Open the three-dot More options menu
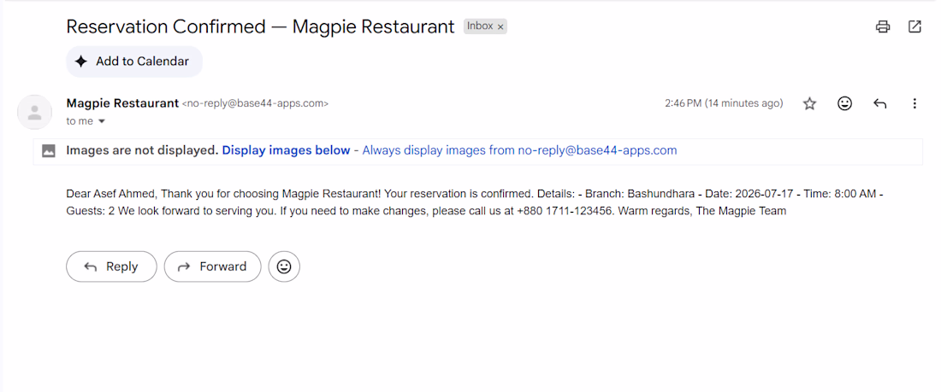This screenshot has height=392, width=941. (914, 103)
